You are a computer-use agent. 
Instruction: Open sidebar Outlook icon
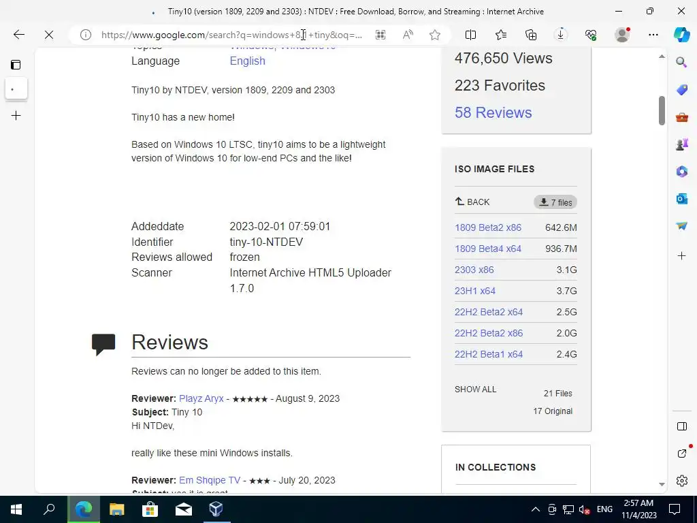[681, 199]
